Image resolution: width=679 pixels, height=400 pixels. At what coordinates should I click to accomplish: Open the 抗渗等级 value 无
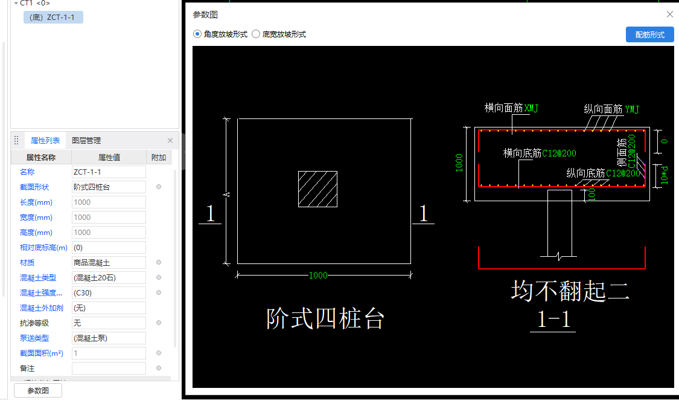point(109,323)
